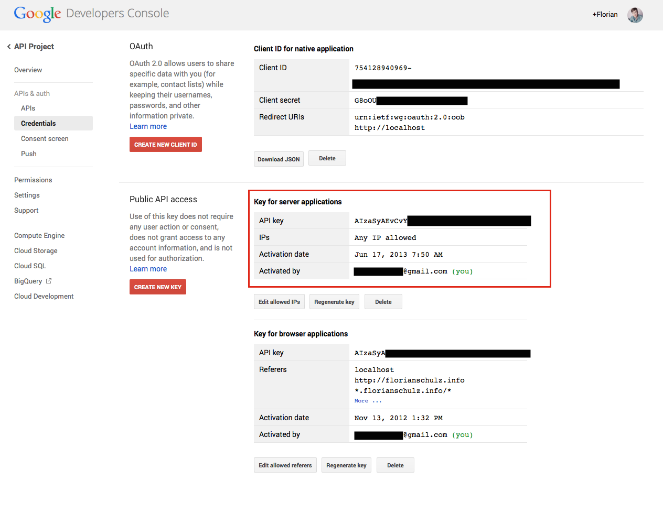The image size is (663, 514).
Task: Download JSON for the native client ID
Action: coord(279,159)
